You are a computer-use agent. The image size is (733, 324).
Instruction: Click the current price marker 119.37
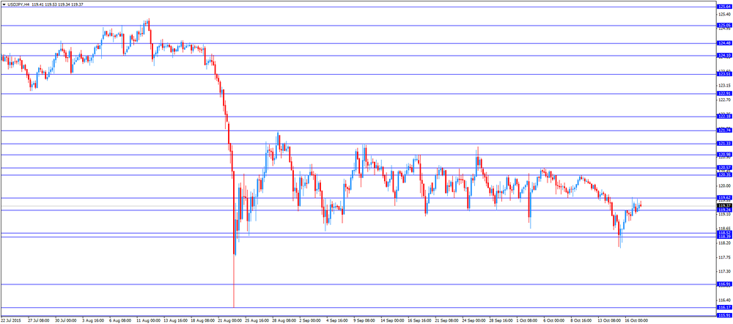coord(724,206)
